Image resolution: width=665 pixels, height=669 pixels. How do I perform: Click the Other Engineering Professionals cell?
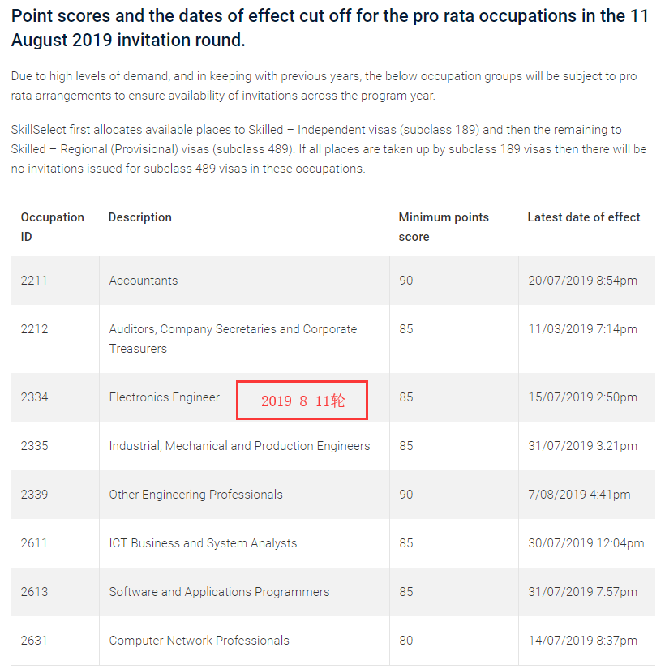coord(196,495)
